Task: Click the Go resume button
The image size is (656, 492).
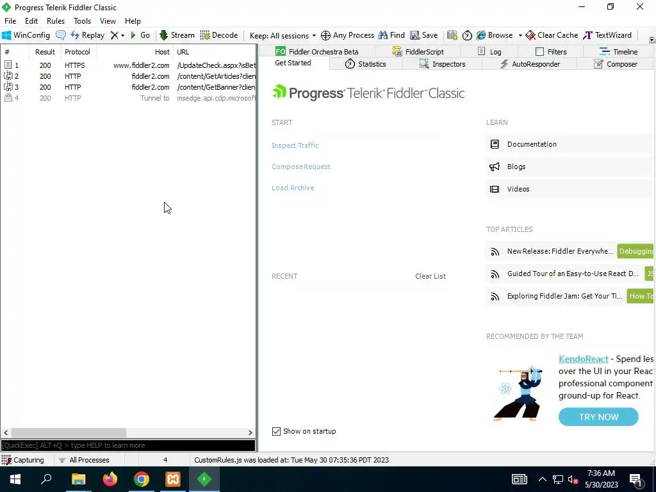Action: 140,35
